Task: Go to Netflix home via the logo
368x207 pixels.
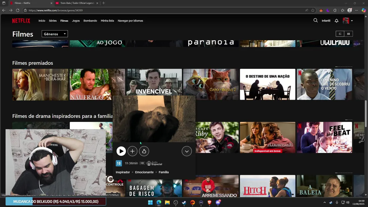Action: (21, 21)
